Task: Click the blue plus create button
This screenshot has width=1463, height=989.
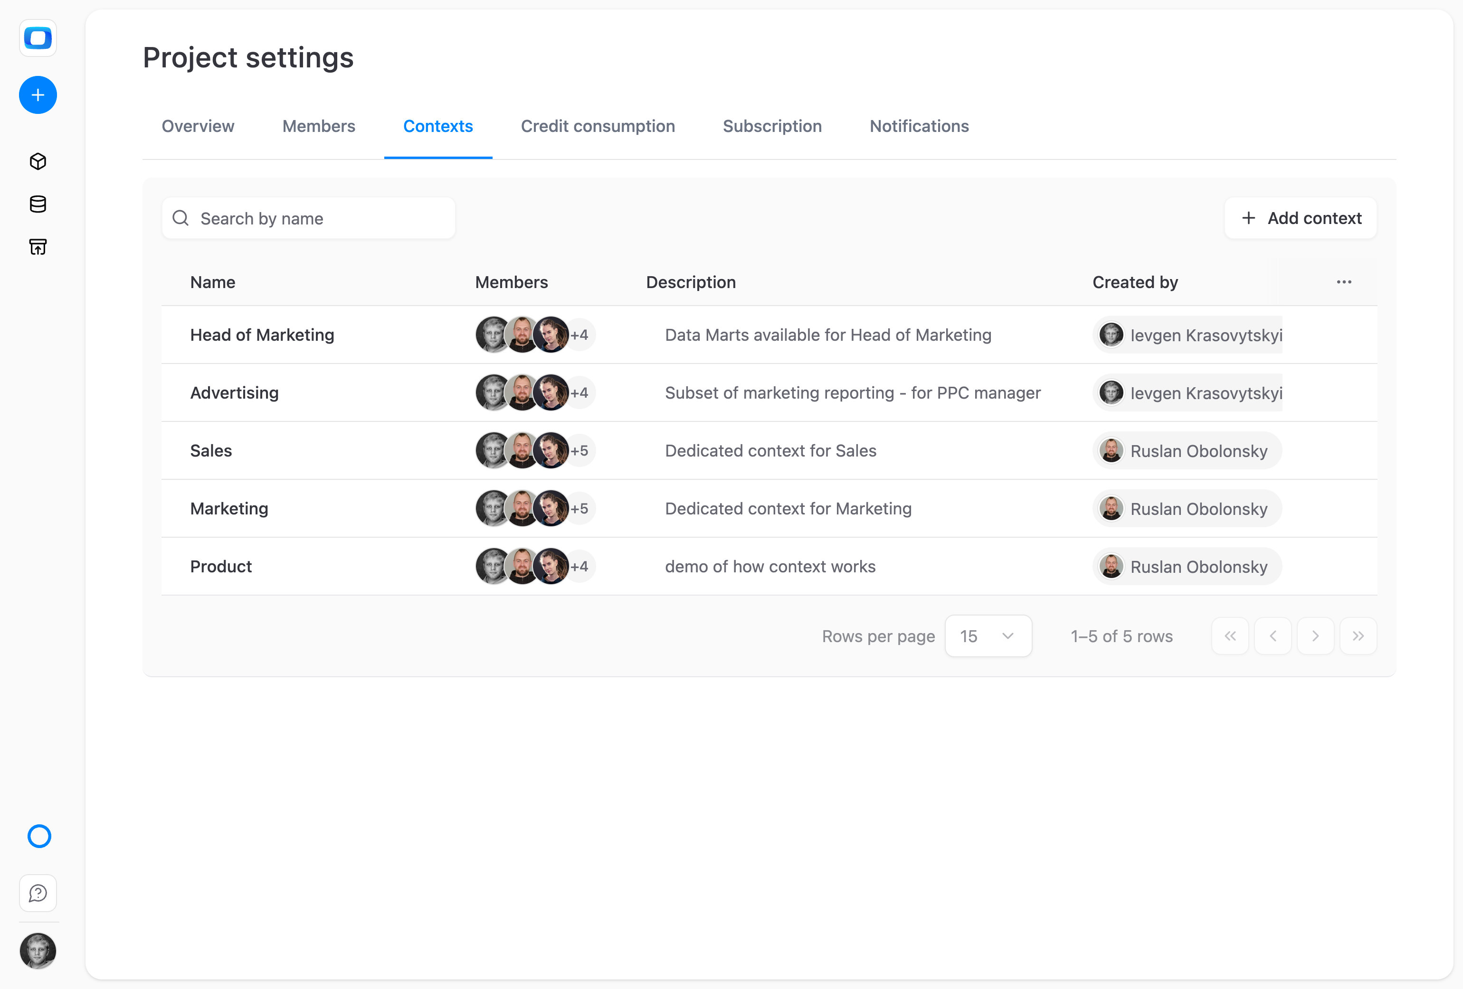Action: pos(38,95)
